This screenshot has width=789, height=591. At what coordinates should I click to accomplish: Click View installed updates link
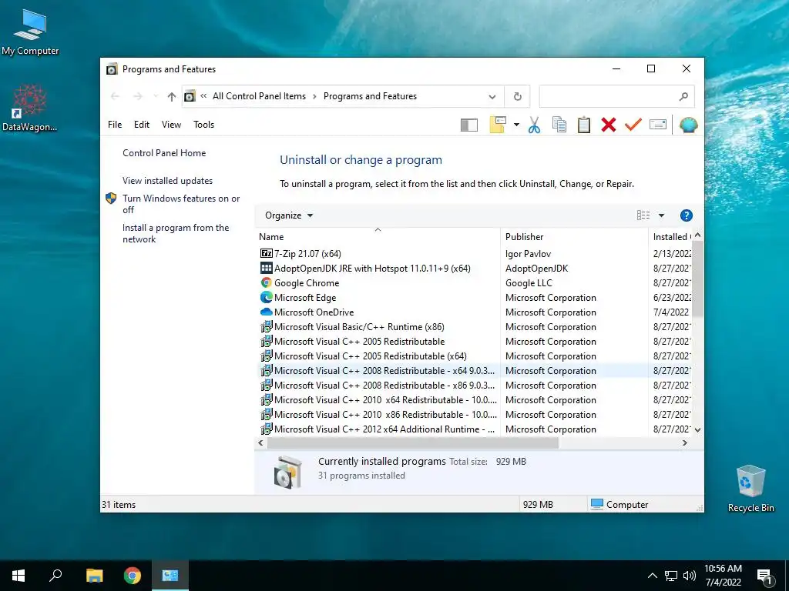click(x=167, y=181)
